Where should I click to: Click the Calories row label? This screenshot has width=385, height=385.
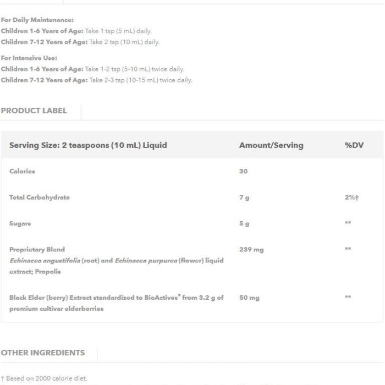coord(22,171)
